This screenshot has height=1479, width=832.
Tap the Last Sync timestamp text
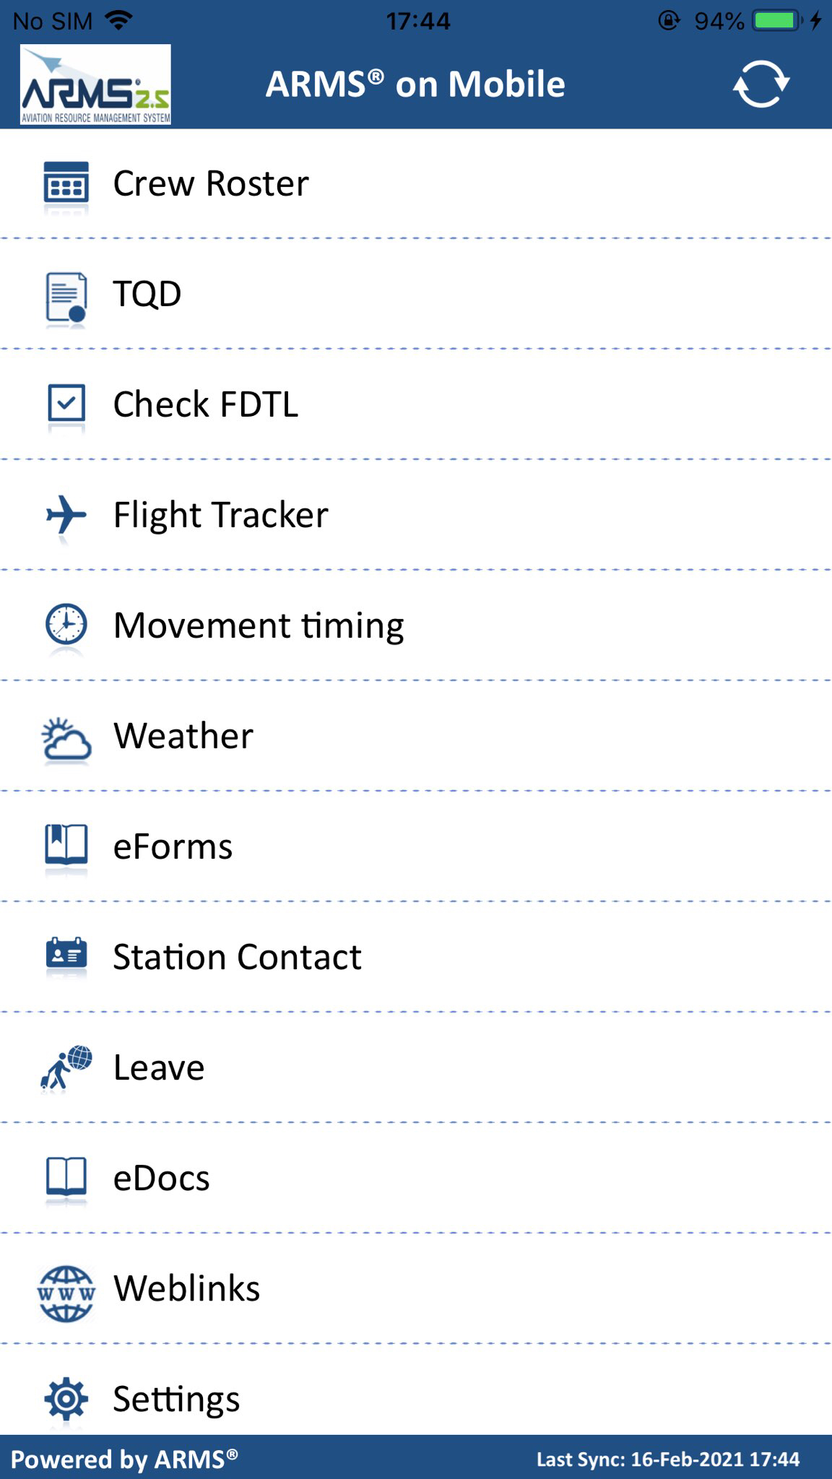click(668, 1460)
